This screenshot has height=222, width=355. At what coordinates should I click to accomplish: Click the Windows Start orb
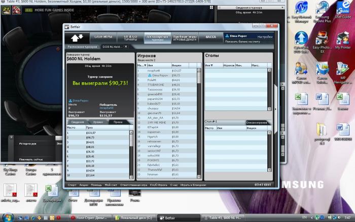8,218
